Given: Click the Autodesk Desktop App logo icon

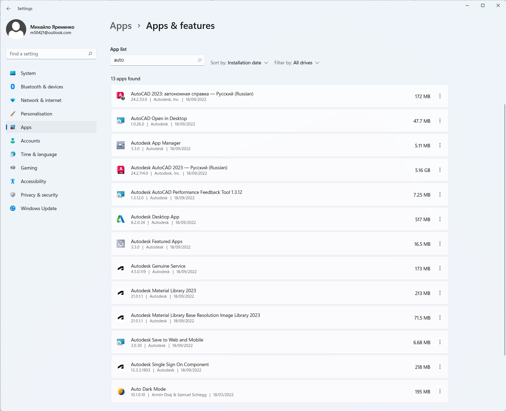Looking at the screenshot, I should 121,219.
